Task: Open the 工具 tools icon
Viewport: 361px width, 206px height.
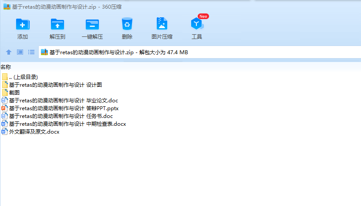Action: [197, 23]
